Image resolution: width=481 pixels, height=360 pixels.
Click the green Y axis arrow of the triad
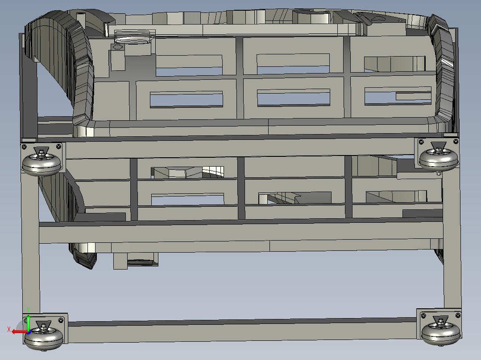click(x=28, y=323)
